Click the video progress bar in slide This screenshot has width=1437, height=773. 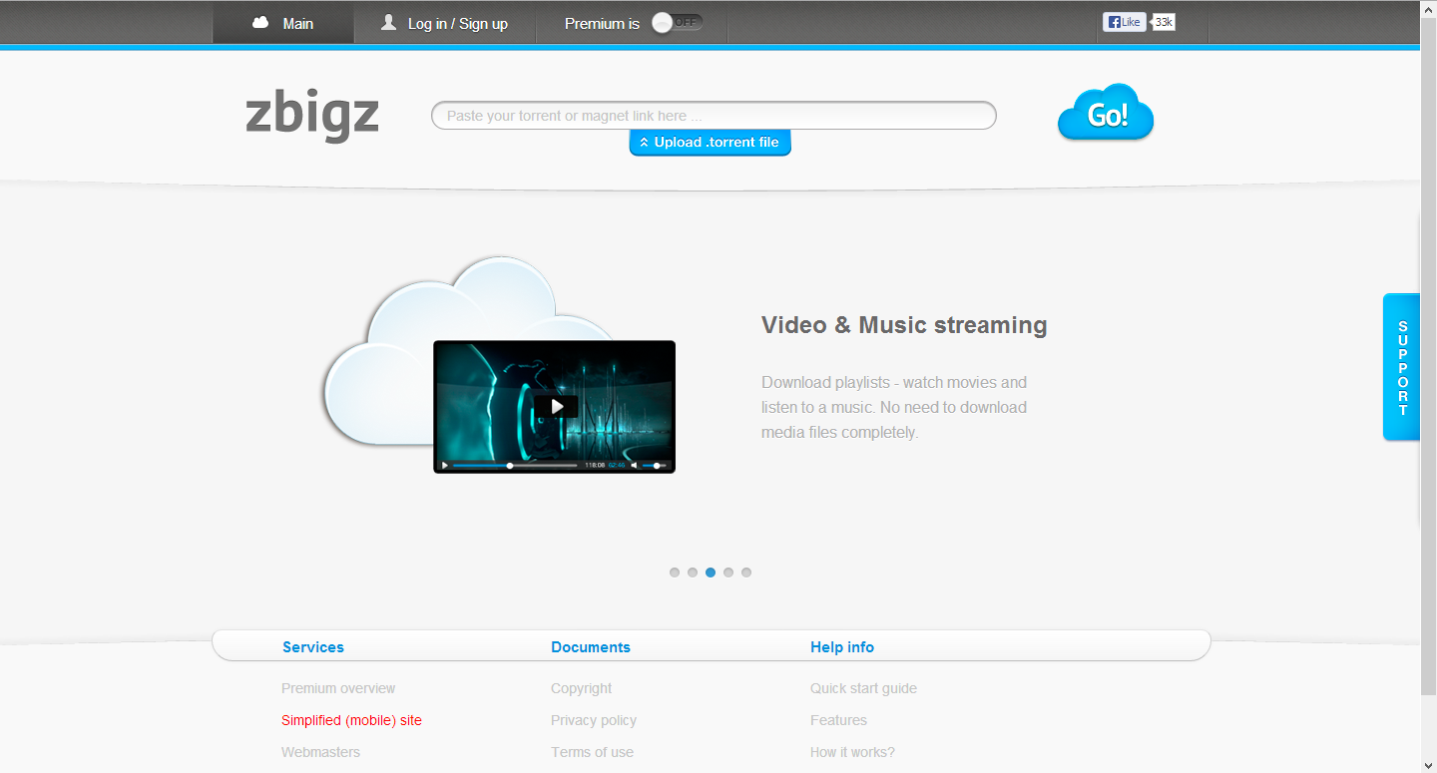tap(515, 465)
